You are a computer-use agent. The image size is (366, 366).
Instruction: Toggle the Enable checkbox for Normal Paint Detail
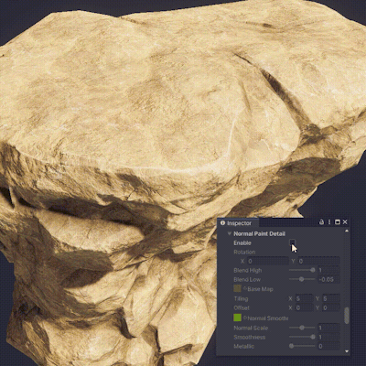292,242
